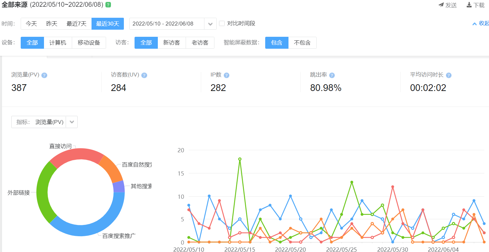Select the 昨天 time tab
Viewport: 489px width, 252px height.
pyautogui.click(x=52, y=24)
